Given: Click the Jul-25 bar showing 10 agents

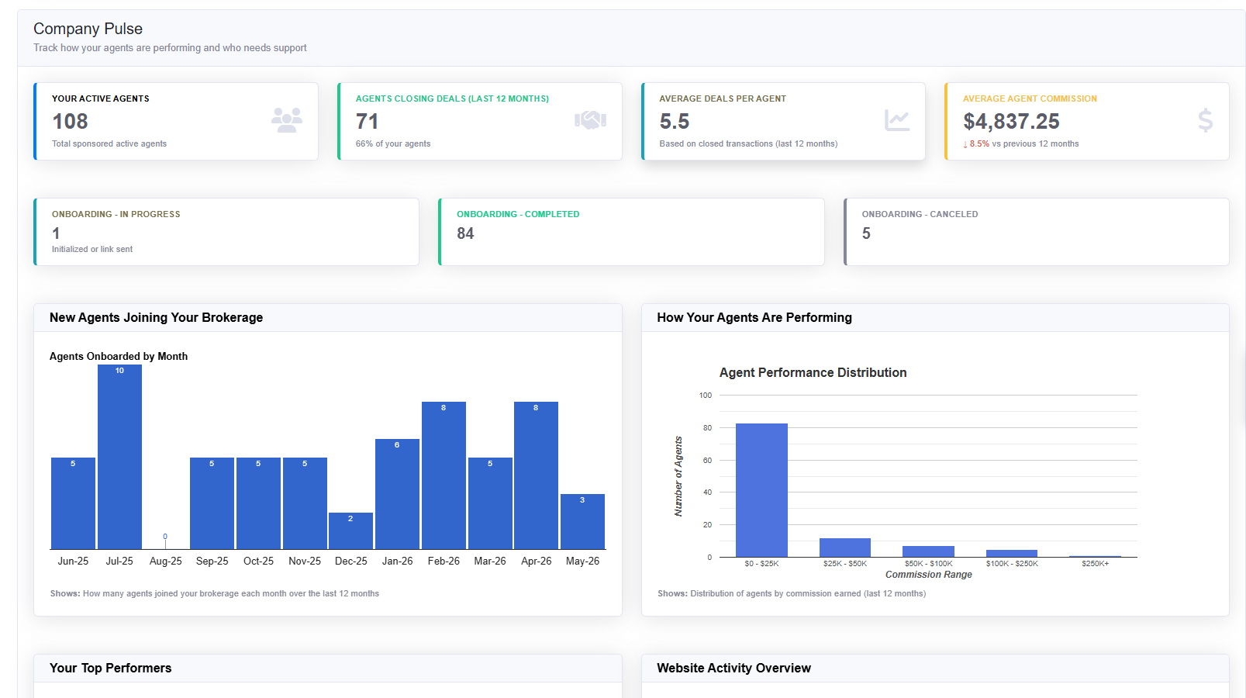Looking at the screenshot, I should pyautogui.click(x=119, y=457).
